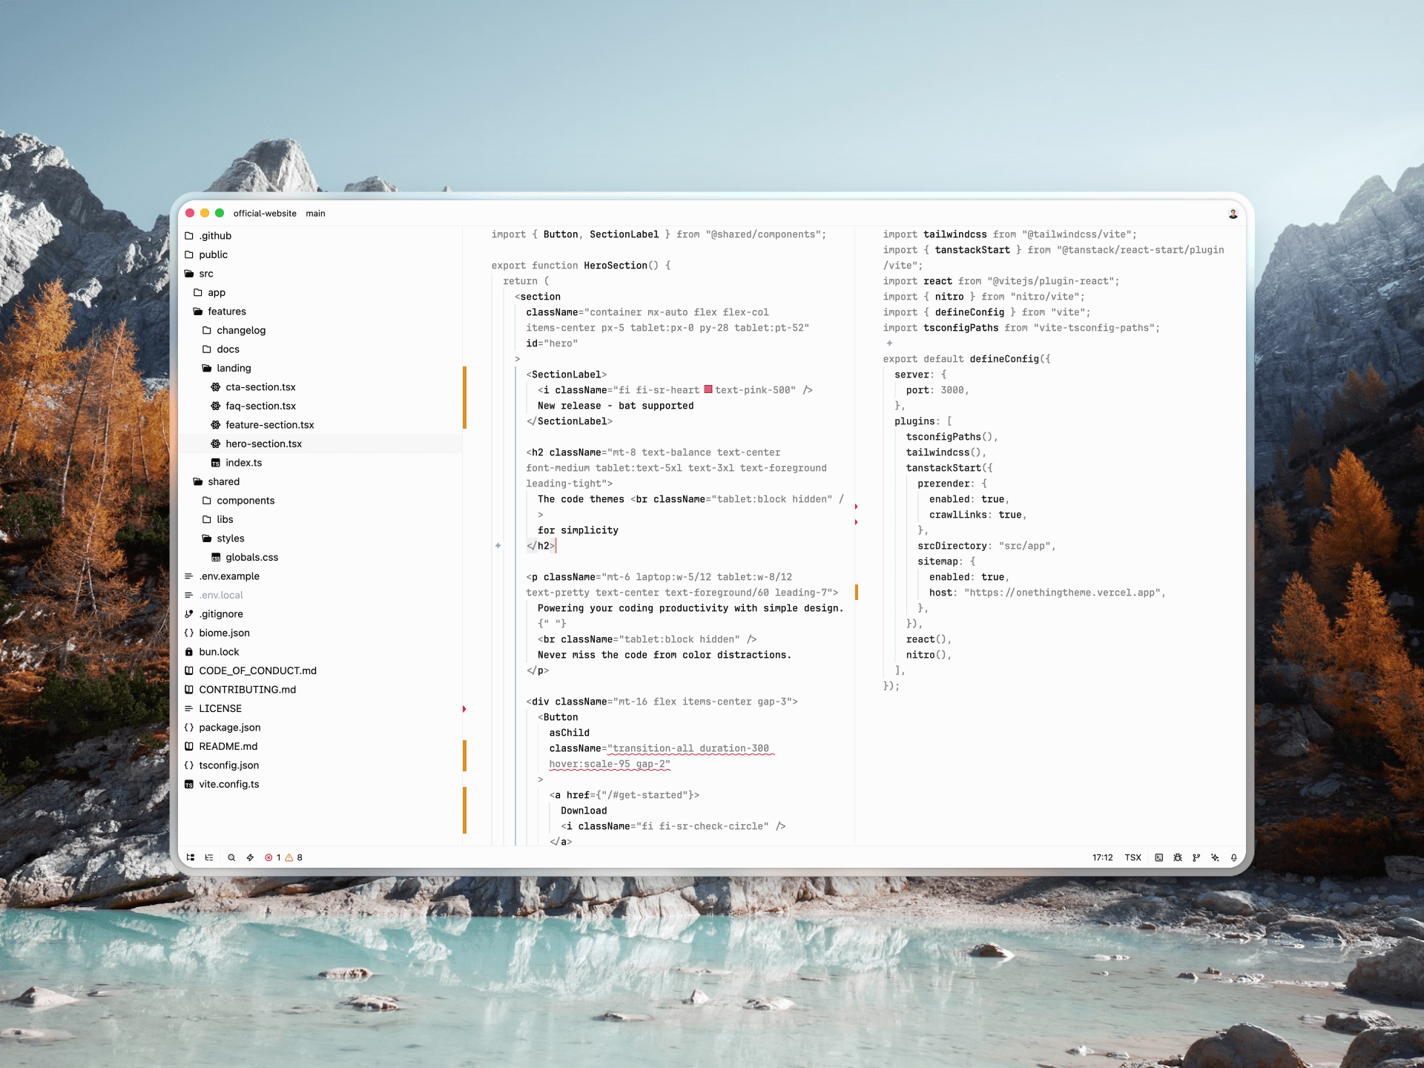
Task: Change language mode from TSX
Action: pos(1133,857)
